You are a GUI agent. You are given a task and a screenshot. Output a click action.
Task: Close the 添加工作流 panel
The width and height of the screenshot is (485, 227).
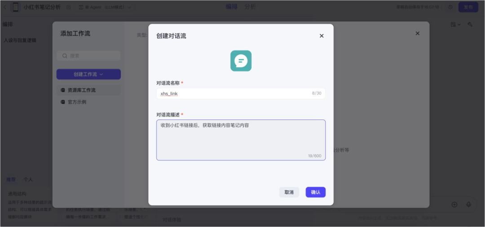pos(418,33)
